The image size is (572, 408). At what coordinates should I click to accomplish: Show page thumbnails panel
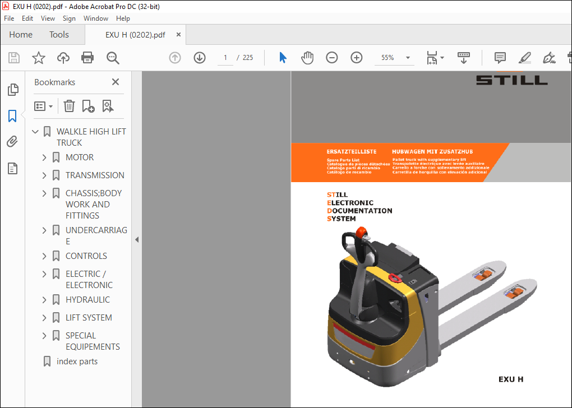coord(13,89)
